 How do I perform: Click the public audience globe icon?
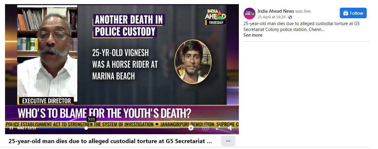click(x=290, y=17)
